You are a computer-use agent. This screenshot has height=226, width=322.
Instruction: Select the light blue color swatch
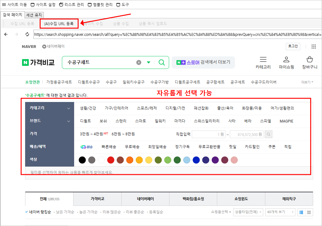(187, 160)
